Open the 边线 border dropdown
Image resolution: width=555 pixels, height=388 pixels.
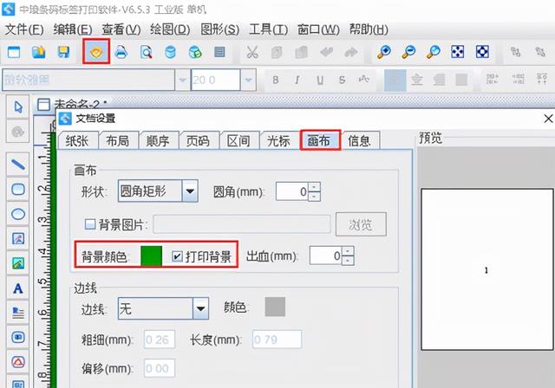pos(200,307)
